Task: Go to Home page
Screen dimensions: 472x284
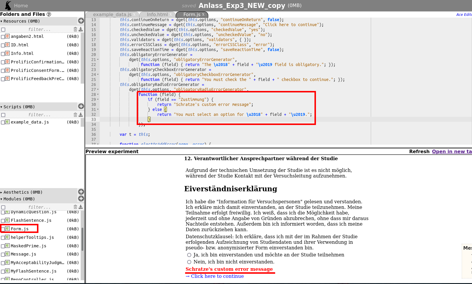Action: click(x=21, y=6)
